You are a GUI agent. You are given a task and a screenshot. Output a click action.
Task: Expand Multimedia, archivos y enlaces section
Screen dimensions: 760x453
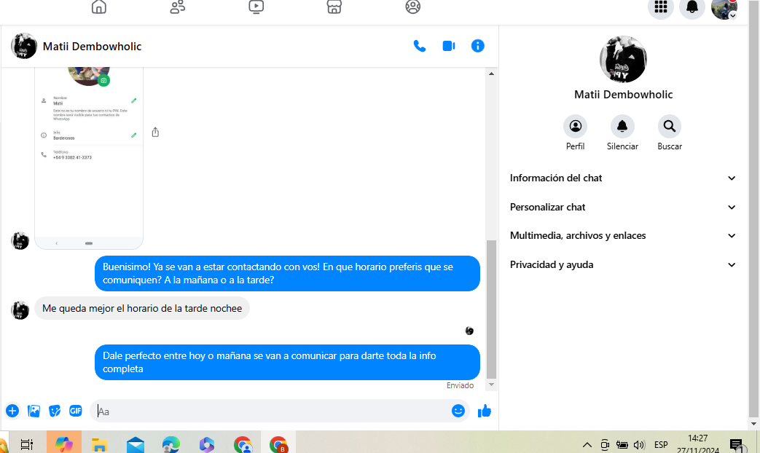pos(623,235)
